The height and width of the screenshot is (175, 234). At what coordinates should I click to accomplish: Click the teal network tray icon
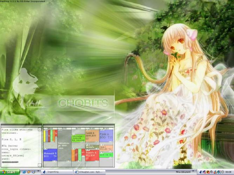219,172
